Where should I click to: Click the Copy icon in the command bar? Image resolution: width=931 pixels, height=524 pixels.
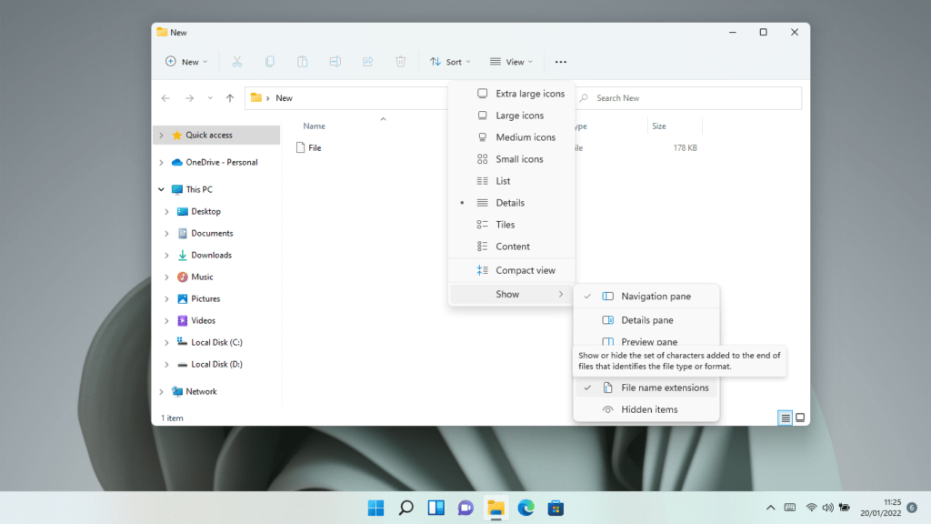click(x=269, y=61)
